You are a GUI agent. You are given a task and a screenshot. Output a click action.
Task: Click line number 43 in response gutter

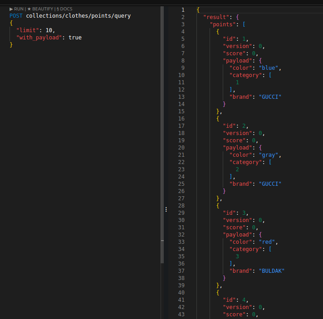coord(181,314)
